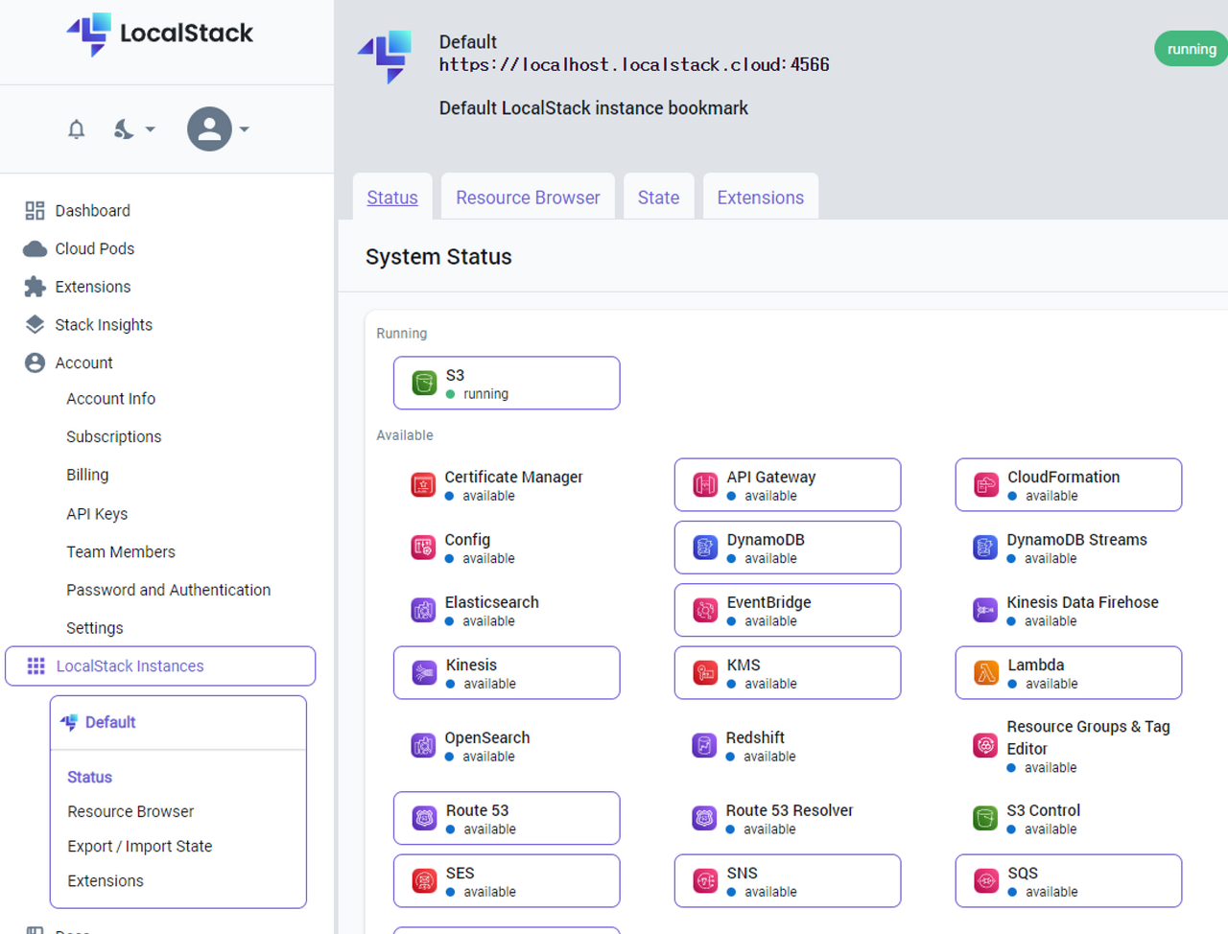Click the EventBridge icon
Image resolution: width=1228 pixels, height=934 pixels.
coord(705,610)
